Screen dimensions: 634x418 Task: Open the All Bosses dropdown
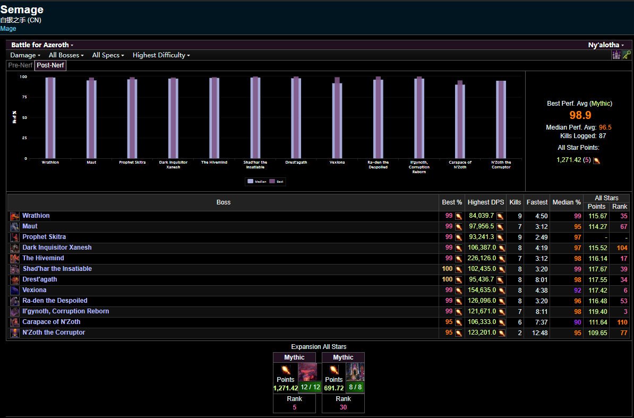coord(66,55)
